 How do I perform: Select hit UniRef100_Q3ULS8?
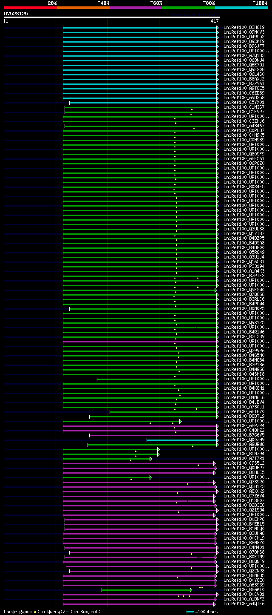244,229
